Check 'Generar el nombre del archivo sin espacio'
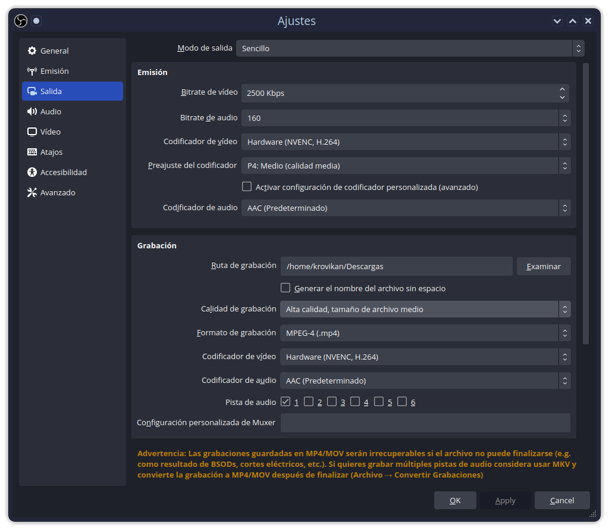Image resolution: width=609 pixels, height=530 pixels. 285,288
